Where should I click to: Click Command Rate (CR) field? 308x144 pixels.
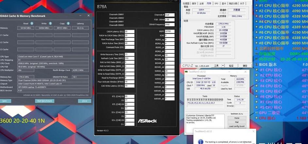click(129, 47)
